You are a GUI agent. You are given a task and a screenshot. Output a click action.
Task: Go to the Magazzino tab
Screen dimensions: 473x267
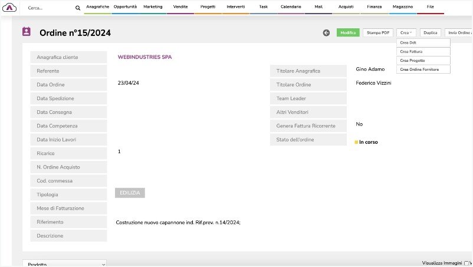coord(402,6)
